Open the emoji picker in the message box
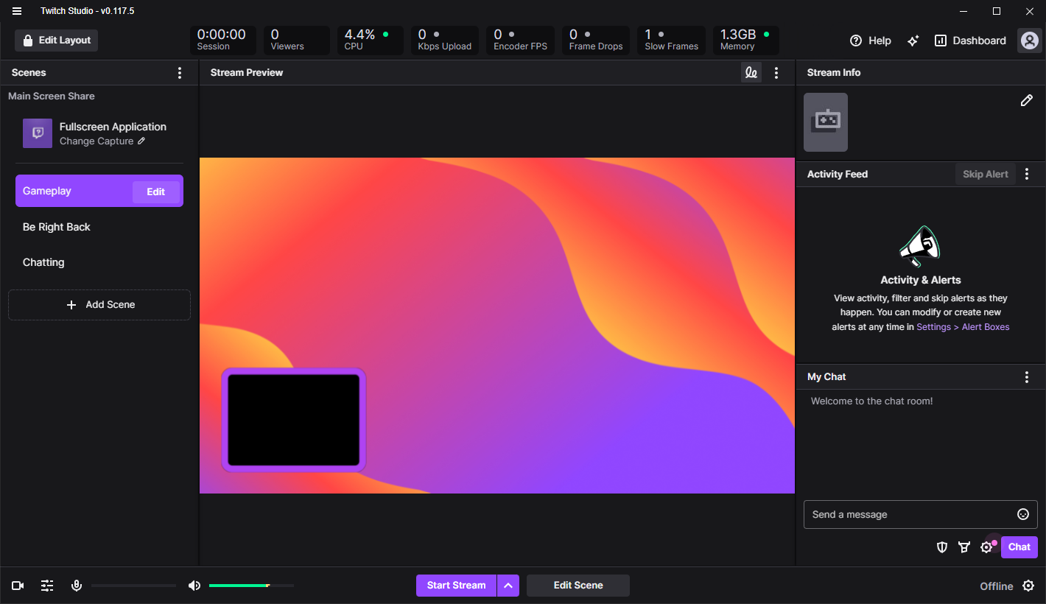The height and width of the screenshot is (604, 1046). pyautogui.click(x=1023, y=514)
